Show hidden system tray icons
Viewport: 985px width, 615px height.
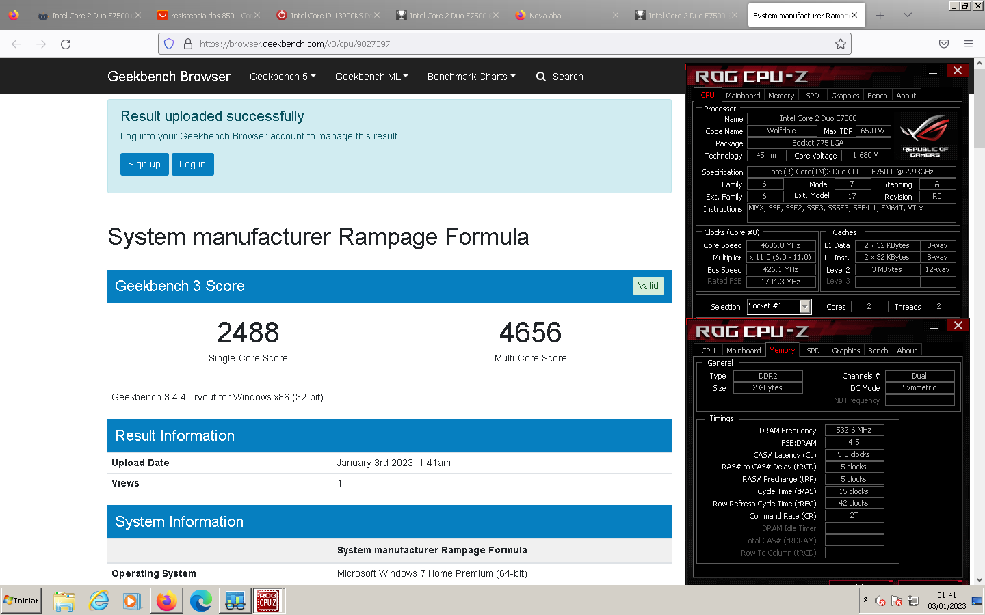pyautogui.click(x=865, y=600)
